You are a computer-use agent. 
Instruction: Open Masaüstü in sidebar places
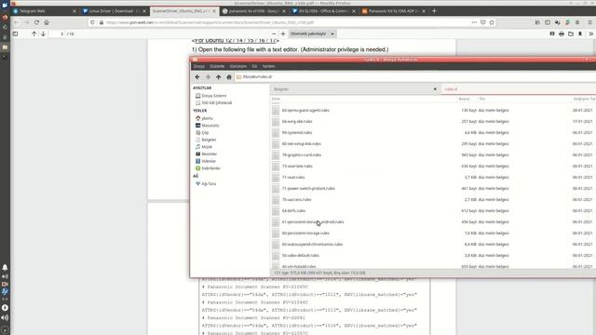tap(207, 126)
